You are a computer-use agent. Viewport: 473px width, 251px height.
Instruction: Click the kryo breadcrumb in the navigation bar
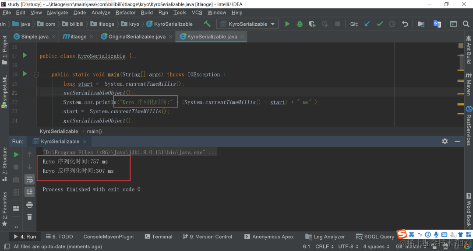tap(130, 24)
